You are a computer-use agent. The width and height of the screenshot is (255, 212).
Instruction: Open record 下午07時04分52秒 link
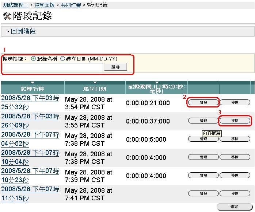(x=30, y=139)
